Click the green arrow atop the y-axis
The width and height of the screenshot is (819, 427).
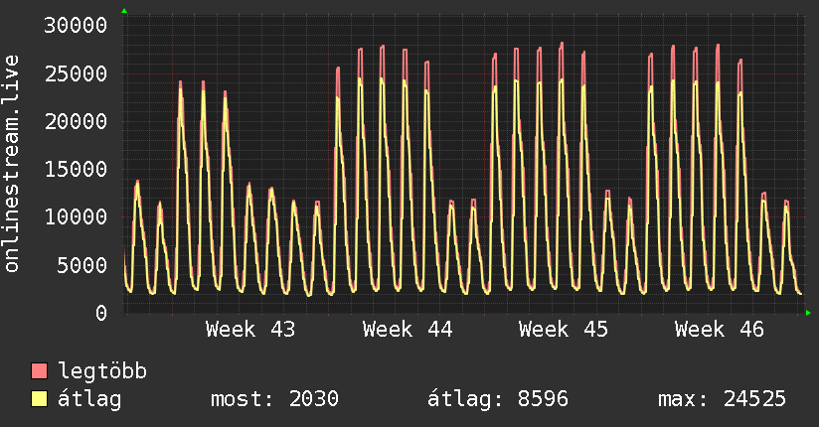click(124, 11)
